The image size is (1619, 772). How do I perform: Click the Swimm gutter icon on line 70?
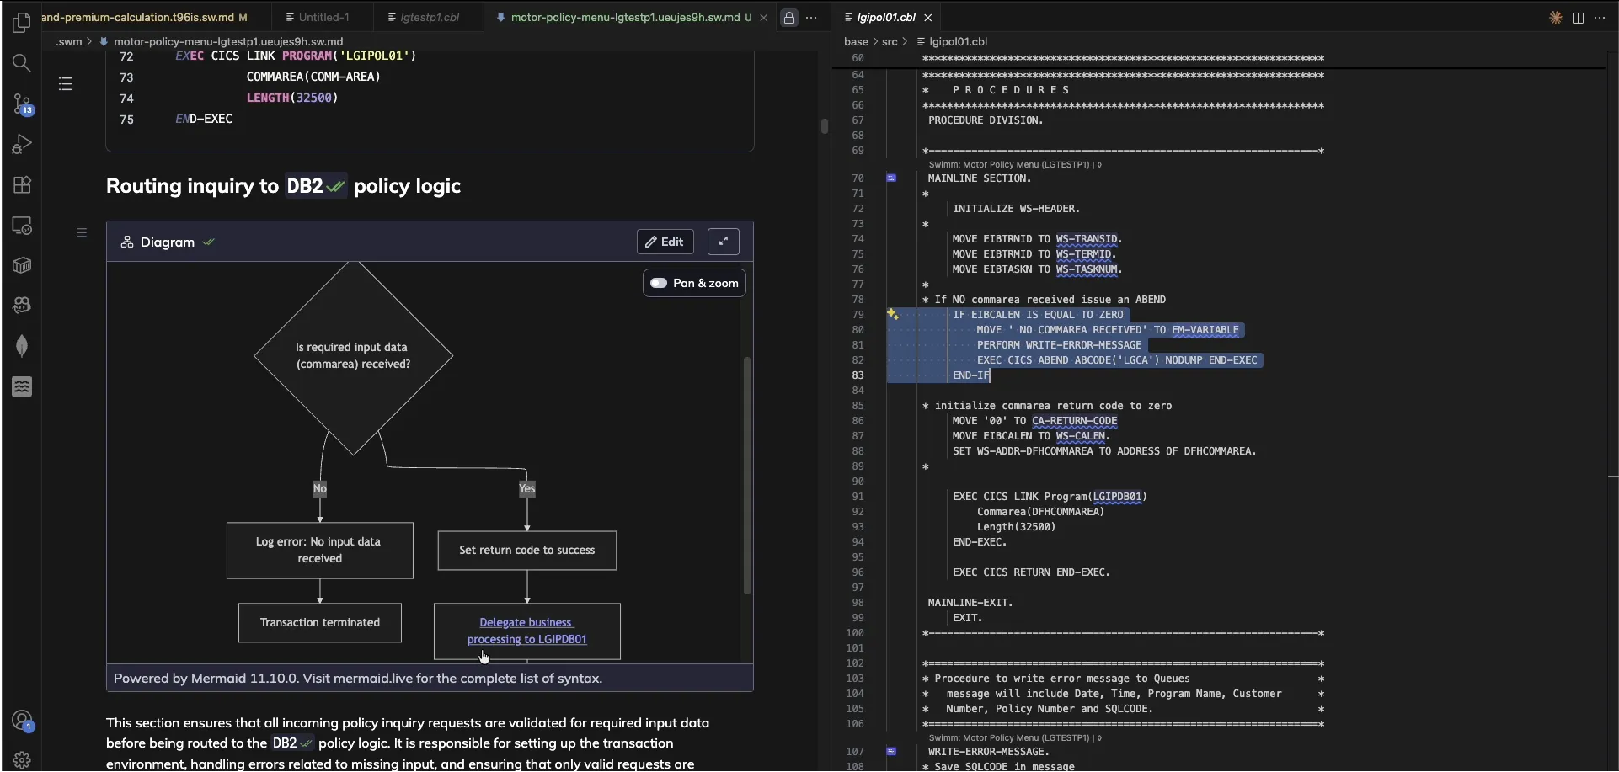pyautogui.click(x=891, y=178)
